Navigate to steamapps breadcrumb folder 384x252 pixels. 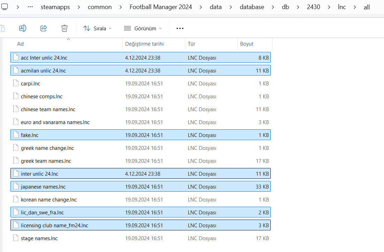[x=55, y=7]
